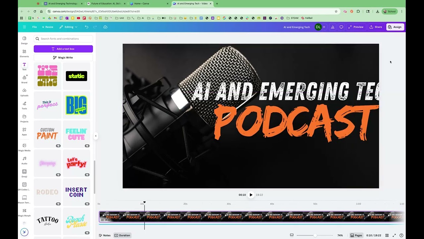Open the Apps panel
Screen dimensions: 424x239
[24, 131]
